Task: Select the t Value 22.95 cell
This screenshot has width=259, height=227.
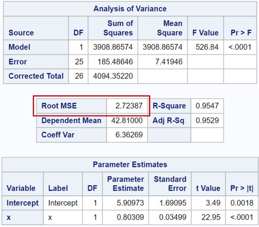Action: (x=208, y=217)
